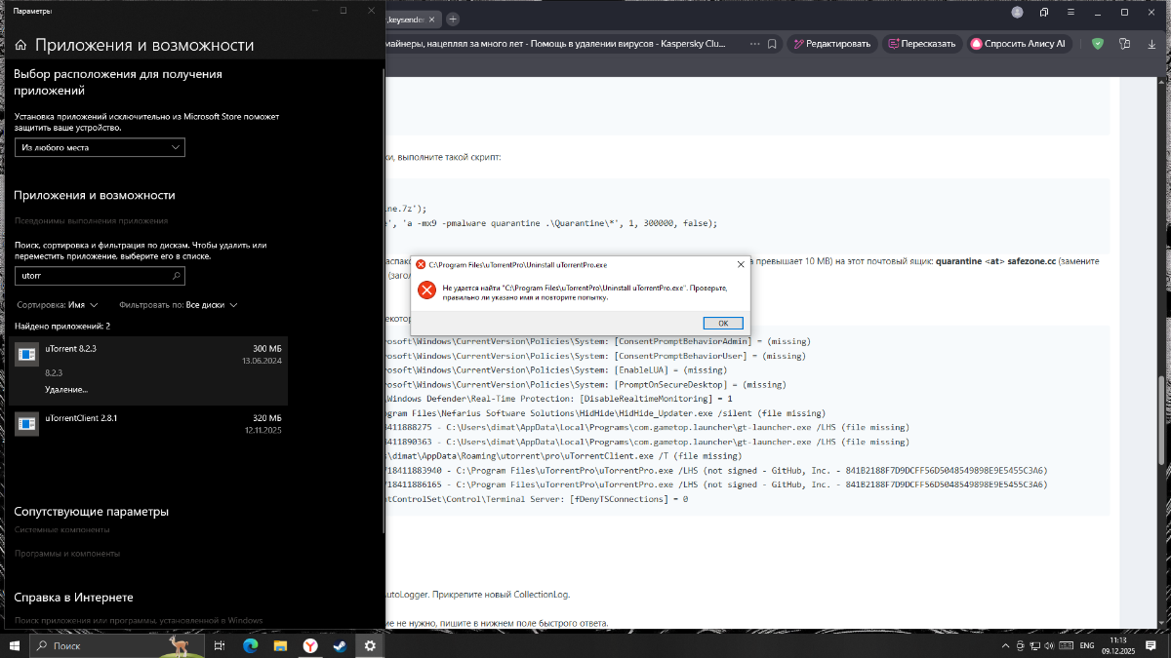This screenshot has height=658, width=1171.
Task: Click the 'Пересказать' button in browser toolbar
Action: 922,44
